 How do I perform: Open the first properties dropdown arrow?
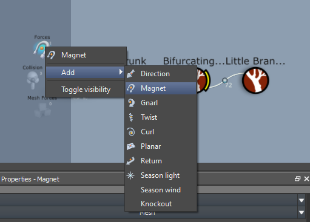click(x=302, y=200)
